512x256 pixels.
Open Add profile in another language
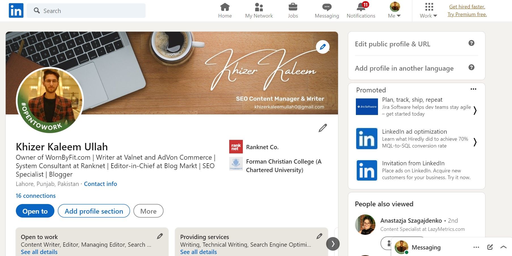click(x=404, y=68)
